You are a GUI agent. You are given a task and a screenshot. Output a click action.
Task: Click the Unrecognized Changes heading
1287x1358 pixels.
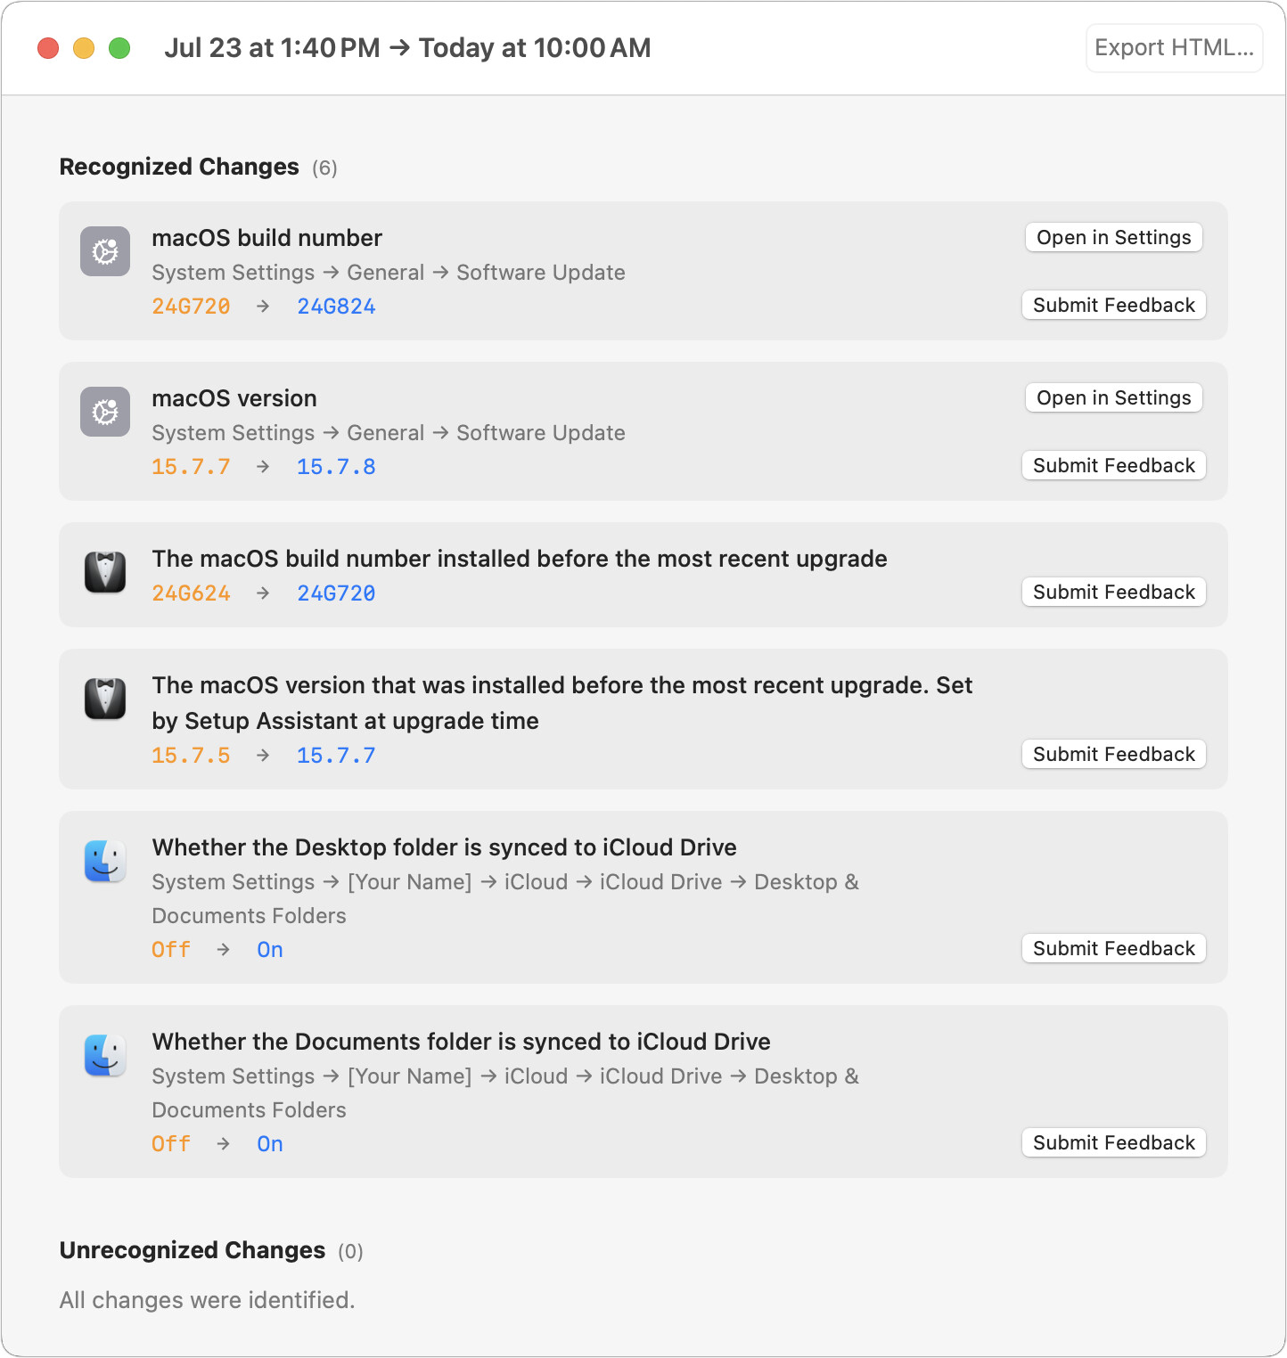(193, 1250)
